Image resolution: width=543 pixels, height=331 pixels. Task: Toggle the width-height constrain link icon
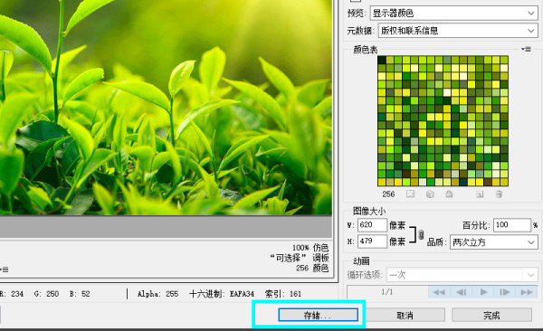(421, 234)
